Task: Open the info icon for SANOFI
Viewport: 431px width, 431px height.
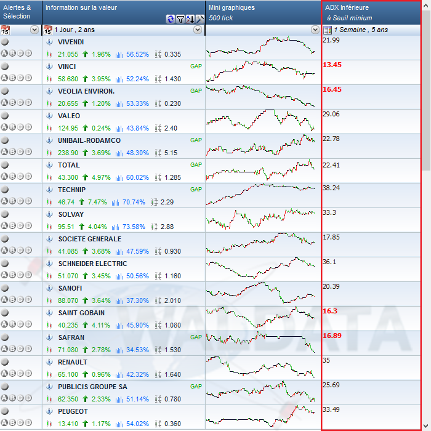Action: coord(49,288)
